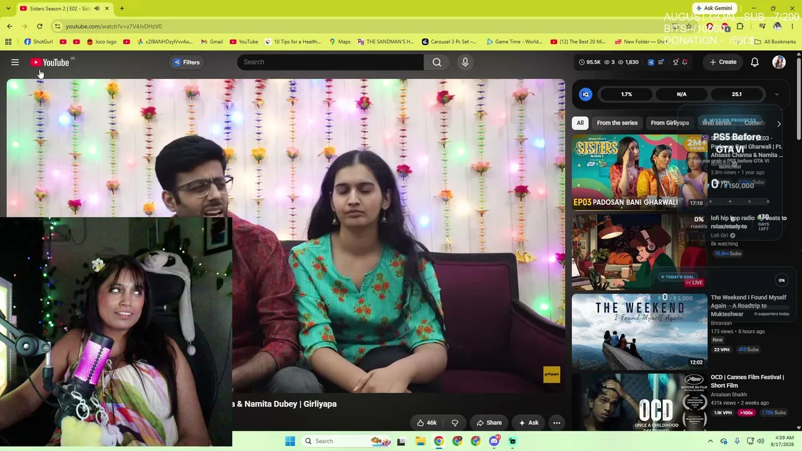Open the Create button in YouTube header
Screen dimensions: 802x451
pos(723,62)
